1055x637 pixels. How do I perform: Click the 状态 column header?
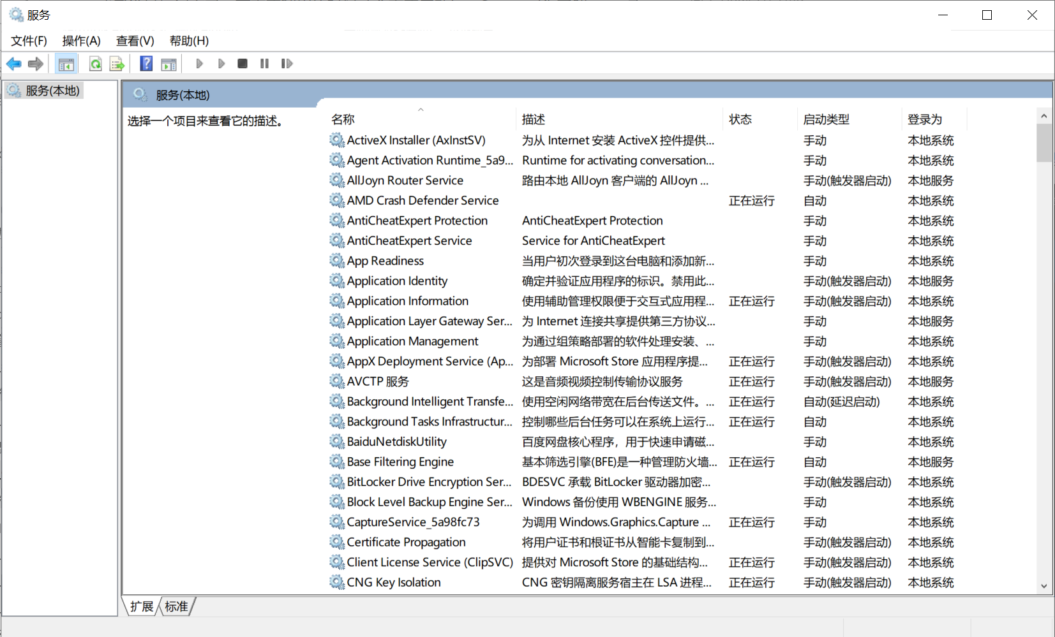click(x=740, y=119)
